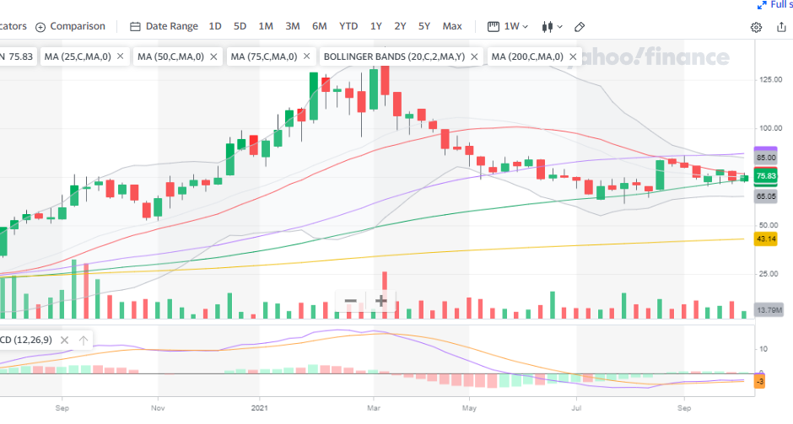This screenshot has width=793, height=424.
Task: Click the 43.14 yellow price tag
Action: (765, 239)
